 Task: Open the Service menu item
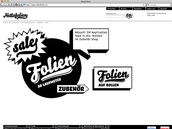tap(126, 9)
